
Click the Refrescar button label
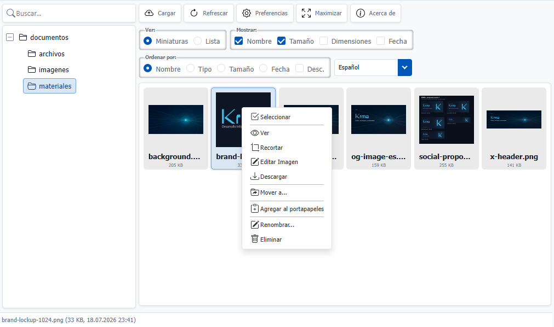pos(215,13)
